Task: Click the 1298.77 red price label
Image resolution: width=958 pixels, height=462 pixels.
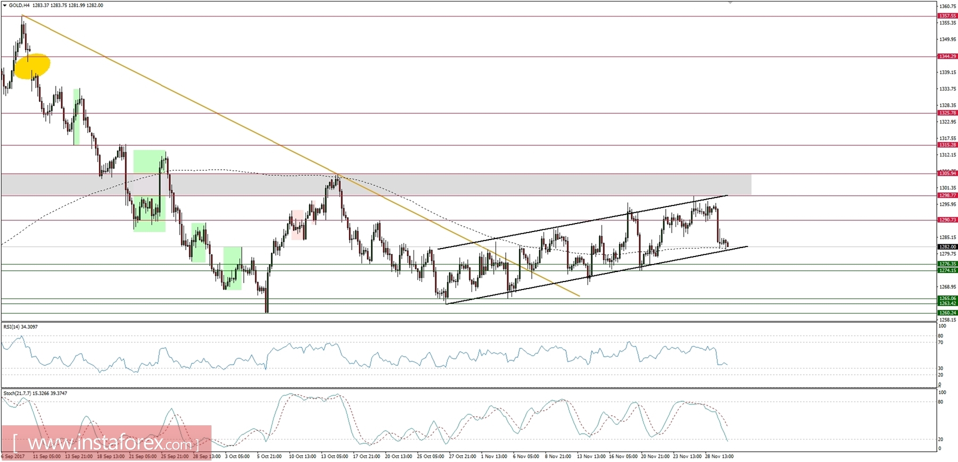Action: click(947, 195)
